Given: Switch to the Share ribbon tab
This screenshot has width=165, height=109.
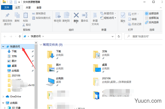Looking at the screenshot, I should pyautogui.click(x=28, y=8).
